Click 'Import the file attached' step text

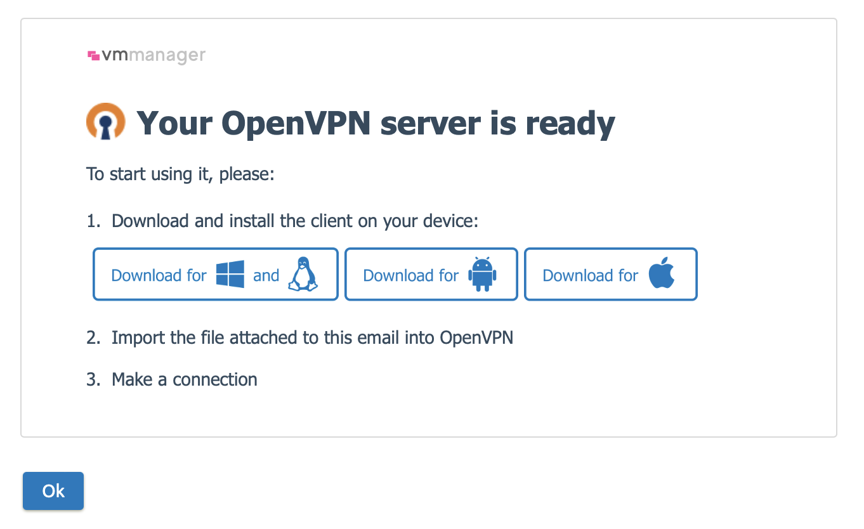(312, 337)
